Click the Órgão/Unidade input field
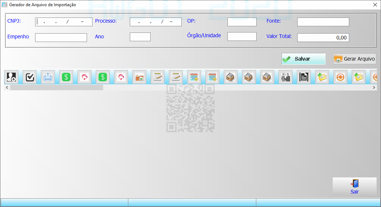The width and height of the screenshot is (381, 207). click(x=242, y=37)
